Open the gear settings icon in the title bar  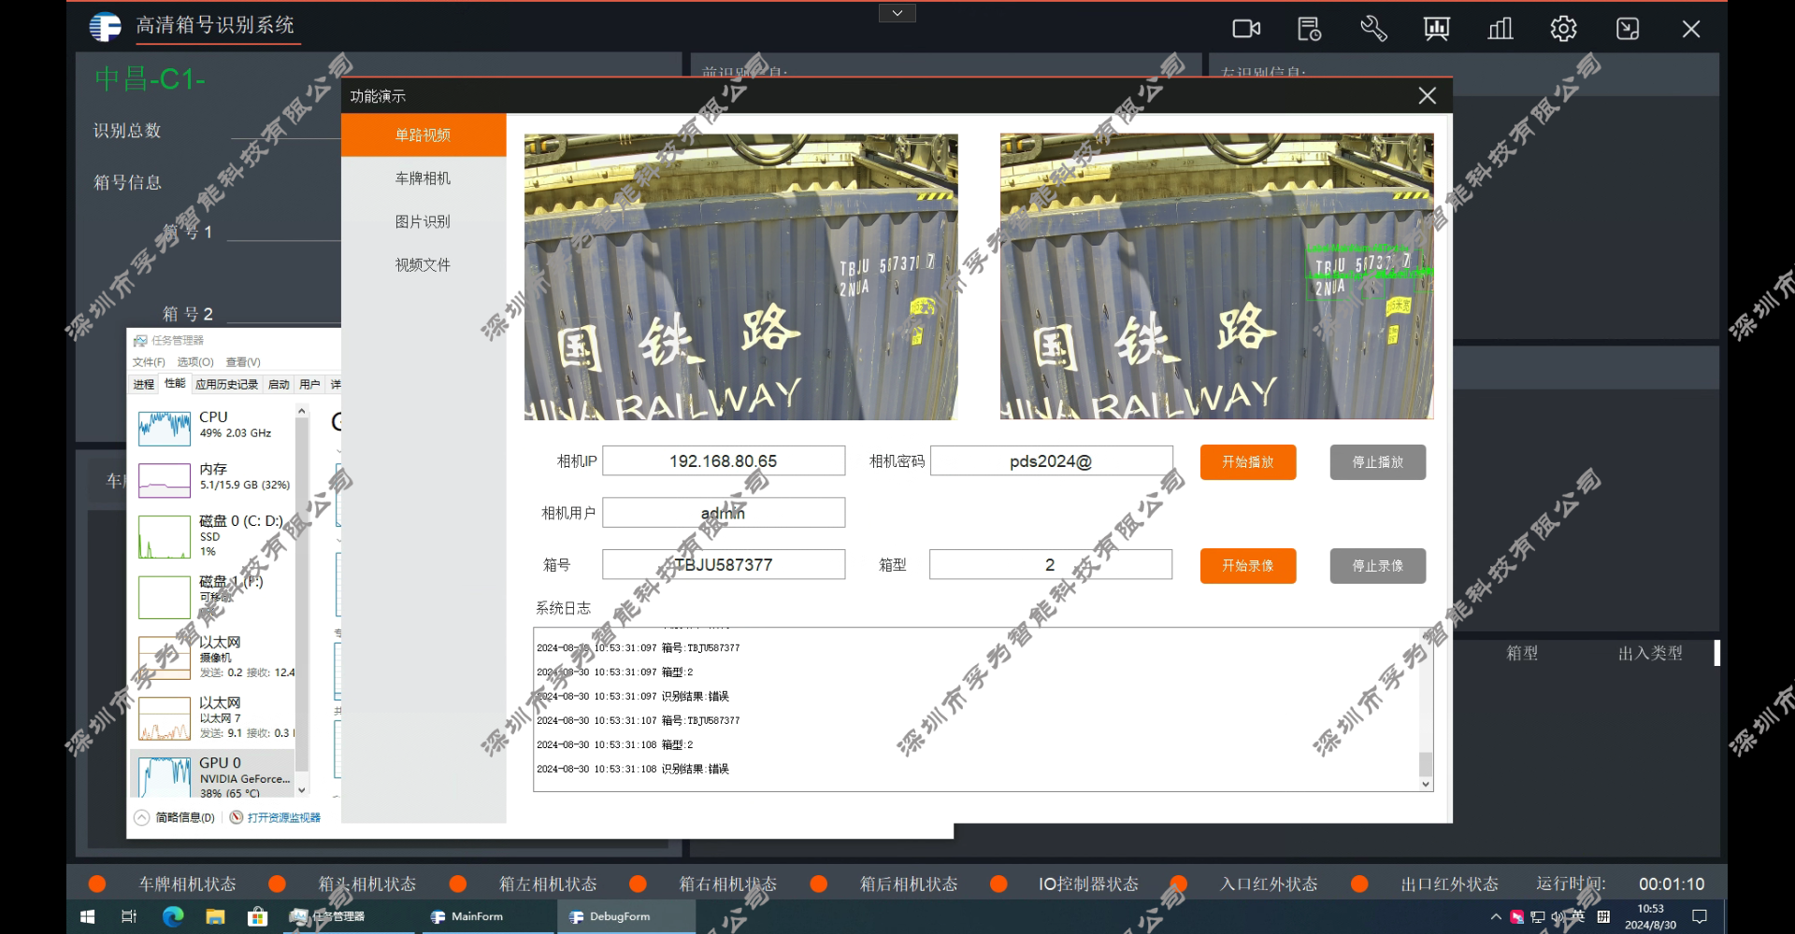coord(1564,29)
